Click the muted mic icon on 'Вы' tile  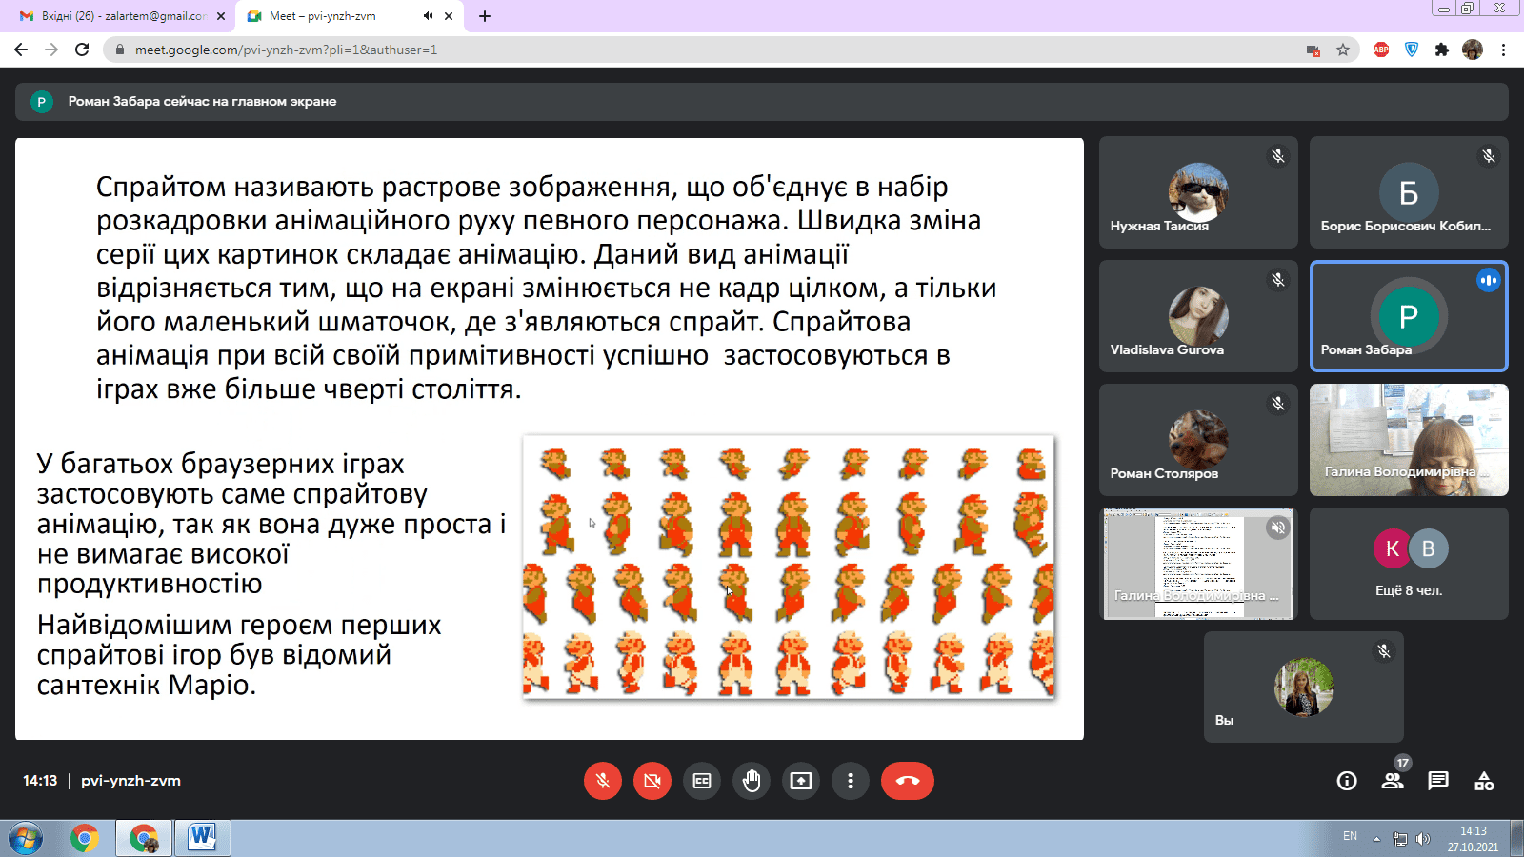pyautogui.click(x=1384, y=651)
